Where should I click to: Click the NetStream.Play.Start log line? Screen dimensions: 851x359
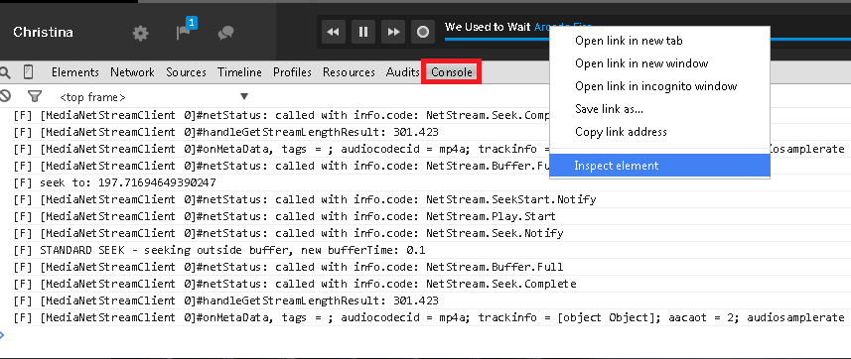[284, 216]
